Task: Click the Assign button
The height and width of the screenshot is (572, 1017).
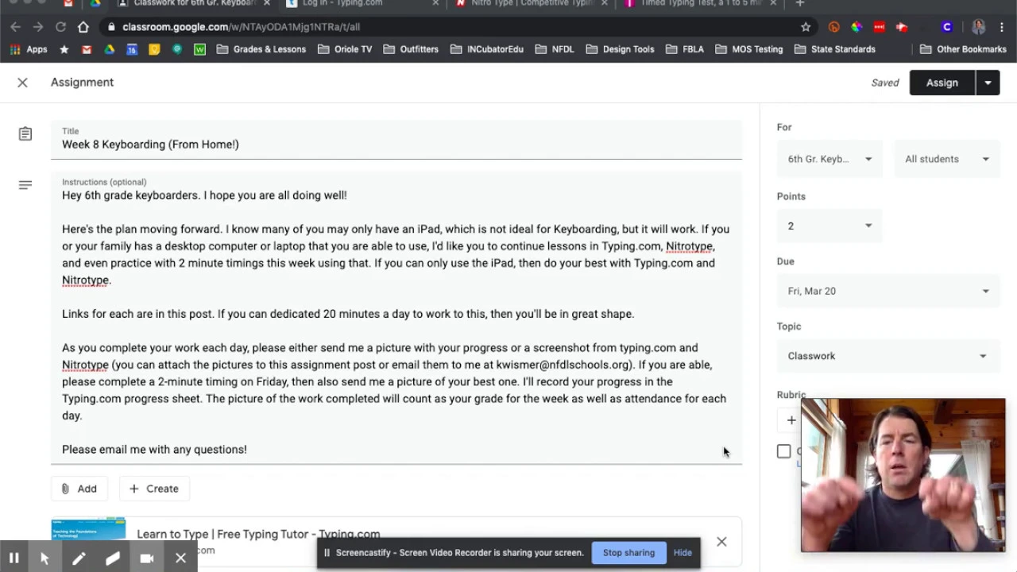Action: 942,83
